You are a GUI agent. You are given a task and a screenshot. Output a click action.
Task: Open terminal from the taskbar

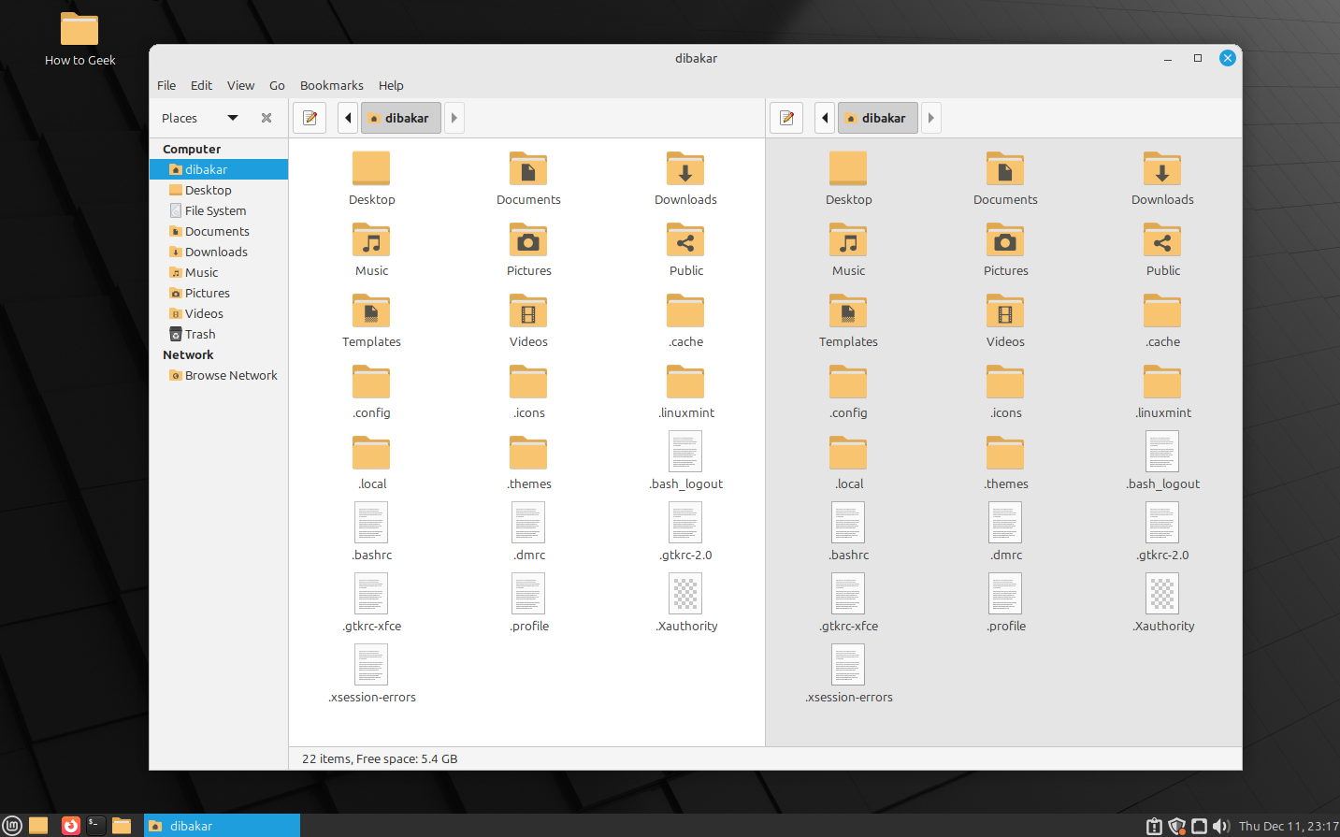(96, 825)
